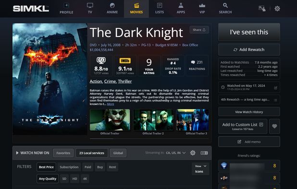Screen dimensions: 297x189
Task: Open the Profile section
Action: (66, 9)
